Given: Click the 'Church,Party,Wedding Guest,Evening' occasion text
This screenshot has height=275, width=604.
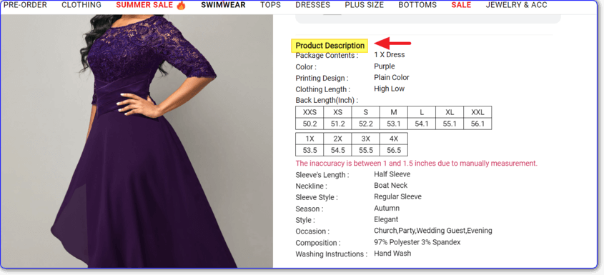Looking at the screenshot, I should point(433,231).
